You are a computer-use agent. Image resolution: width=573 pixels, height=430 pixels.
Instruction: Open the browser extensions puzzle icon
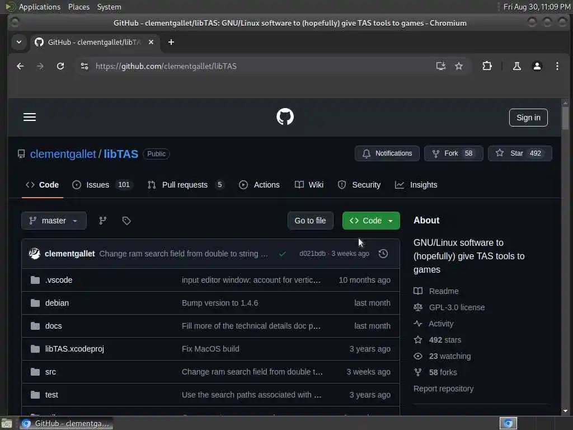click(x=487, y=66)
